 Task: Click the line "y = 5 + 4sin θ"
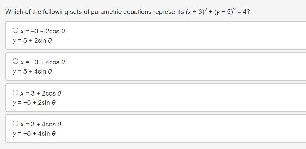[32, 71]
